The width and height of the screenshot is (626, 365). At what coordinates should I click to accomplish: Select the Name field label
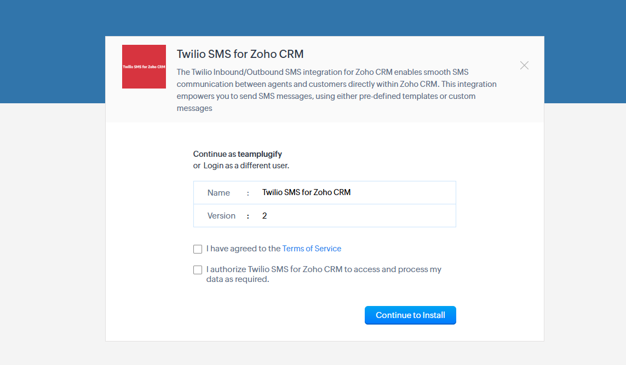click(219, 193)
